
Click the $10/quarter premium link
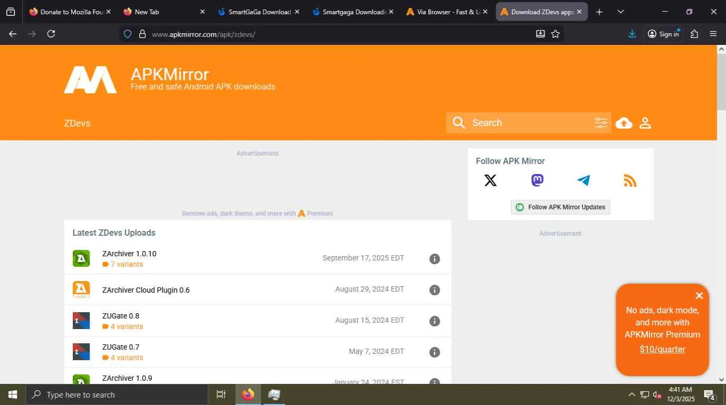click(x=662, y=349)
